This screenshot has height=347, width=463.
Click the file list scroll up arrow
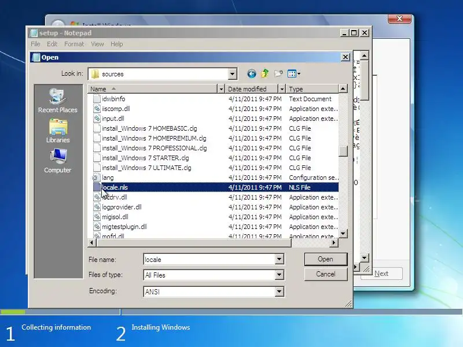pyautogui.click(x=343, y=88)
